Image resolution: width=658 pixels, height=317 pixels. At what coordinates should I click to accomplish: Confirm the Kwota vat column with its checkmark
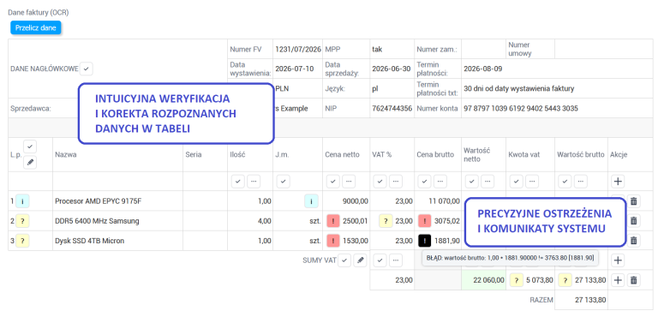coord(517,182)
